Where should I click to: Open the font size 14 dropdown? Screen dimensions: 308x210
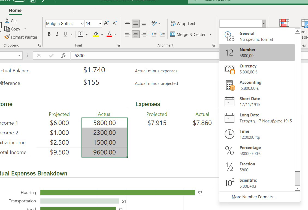(x=100, y=24)
